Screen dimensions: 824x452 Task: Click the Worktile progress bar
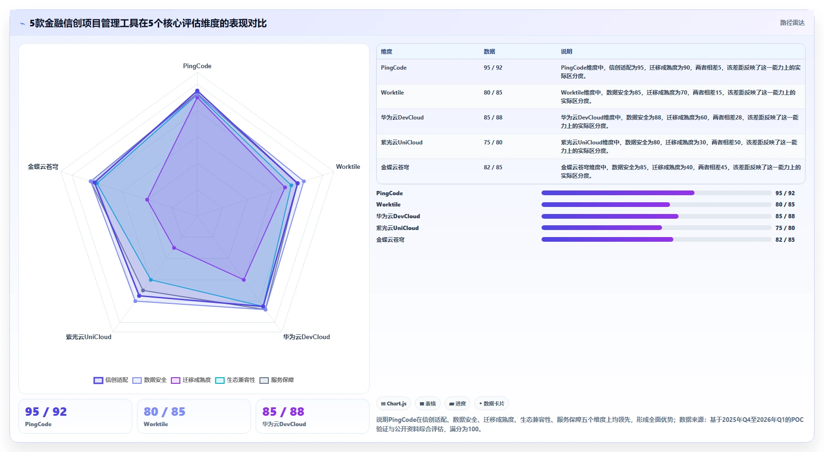[x=656, y=205]
